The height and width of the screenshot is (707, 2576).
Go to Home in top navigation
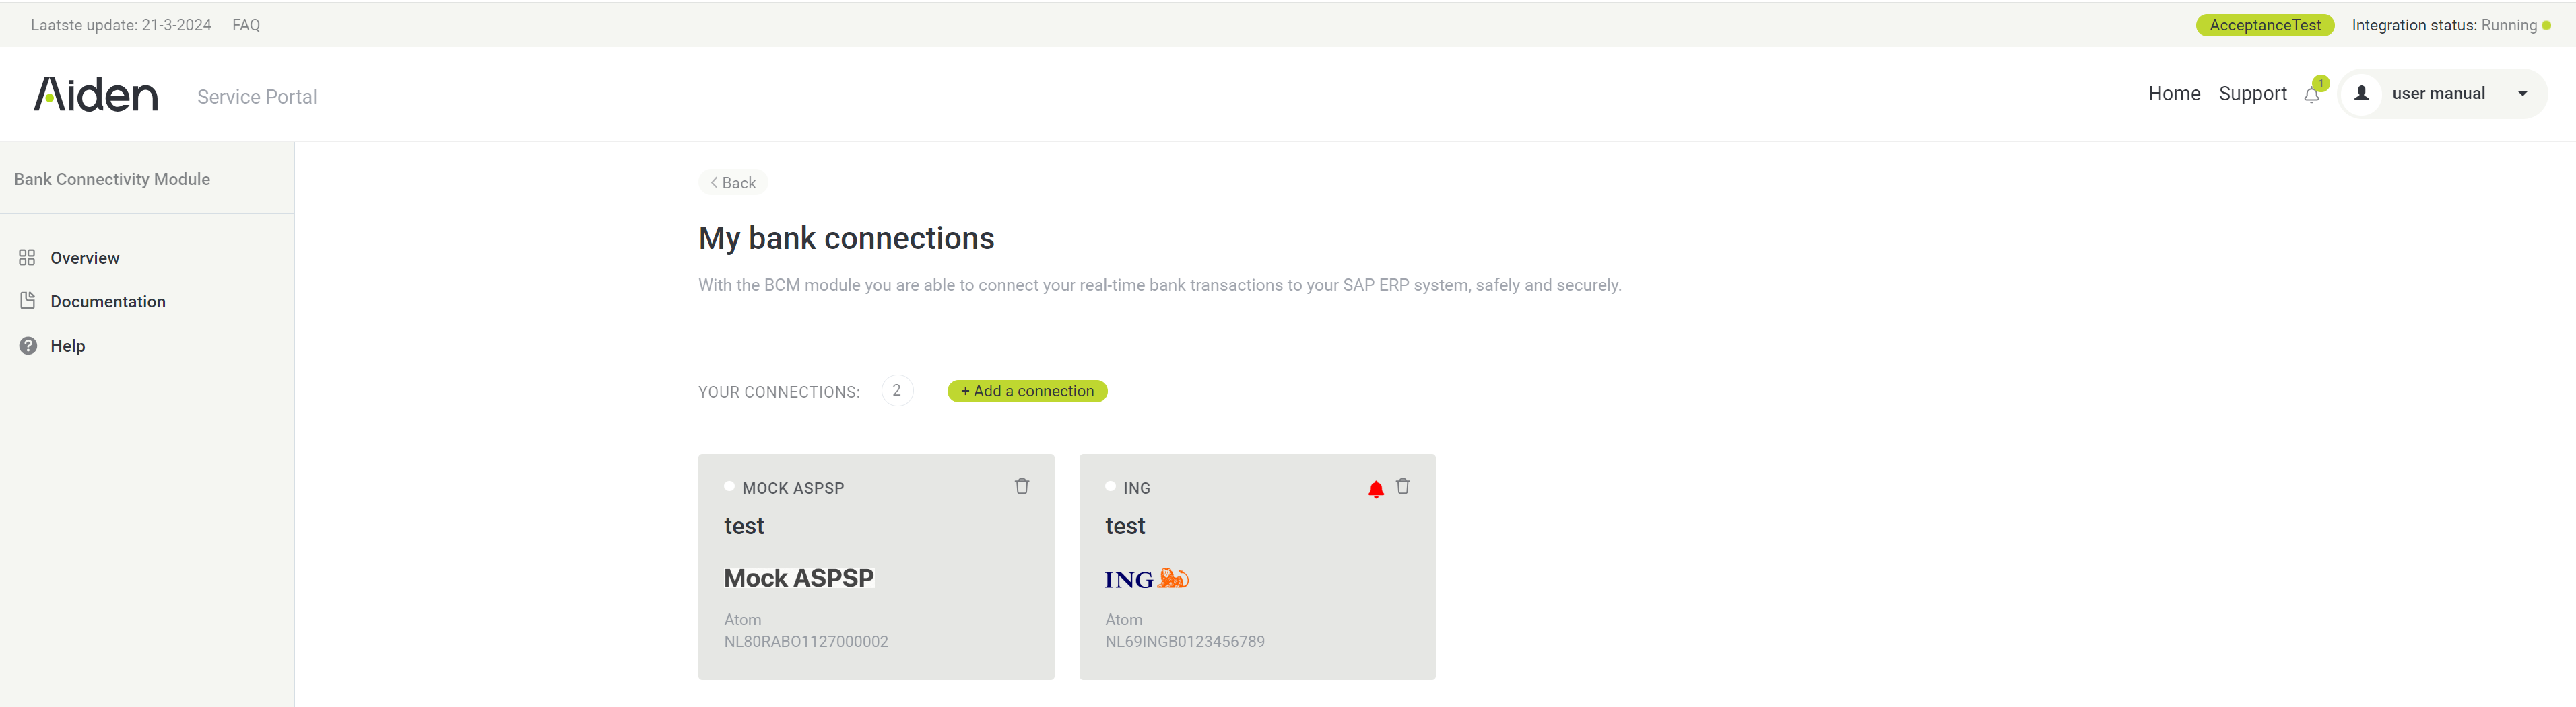point(2173,94)
